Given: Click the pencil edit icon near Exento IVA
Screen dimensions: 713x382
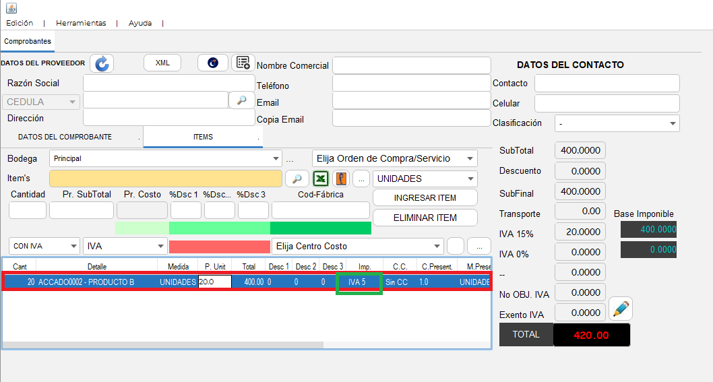Looking at the screenshot, I should (621, 309).
